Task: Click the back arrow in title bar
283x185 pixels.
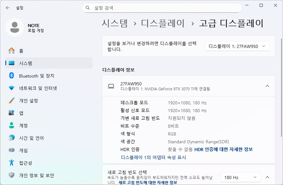Action: [x=8, y=8]
